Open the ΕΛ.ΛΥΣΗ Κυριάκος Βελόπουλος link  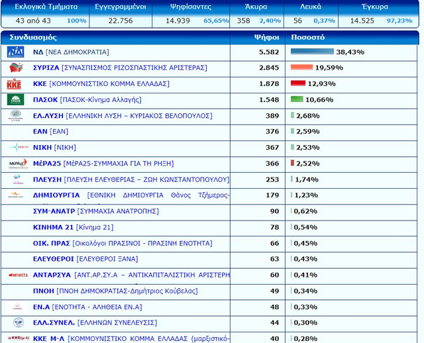coord(123,116)
